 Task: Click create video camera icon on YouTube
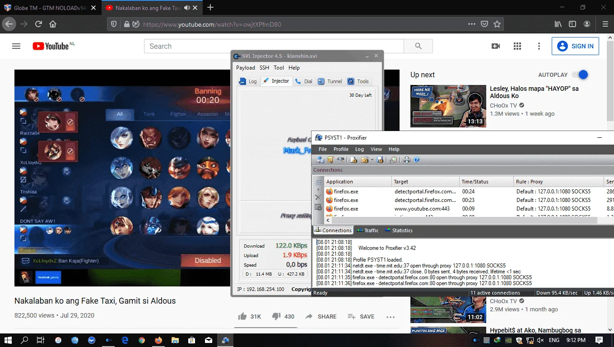coord(496,46)
